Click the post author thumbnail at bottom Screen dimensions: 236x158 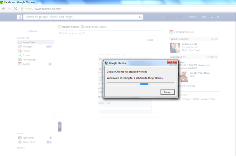60,126
